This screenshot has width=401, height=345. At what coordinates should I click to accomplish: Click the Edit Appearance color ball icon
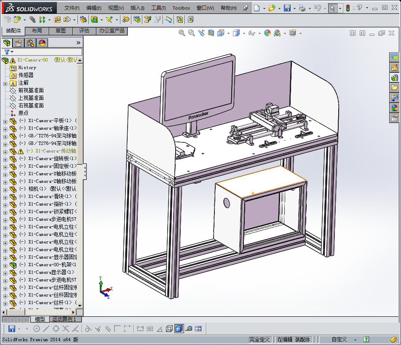point(267,33)
